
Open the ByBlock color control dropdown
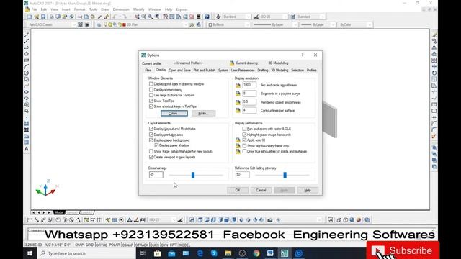point(229,24)
